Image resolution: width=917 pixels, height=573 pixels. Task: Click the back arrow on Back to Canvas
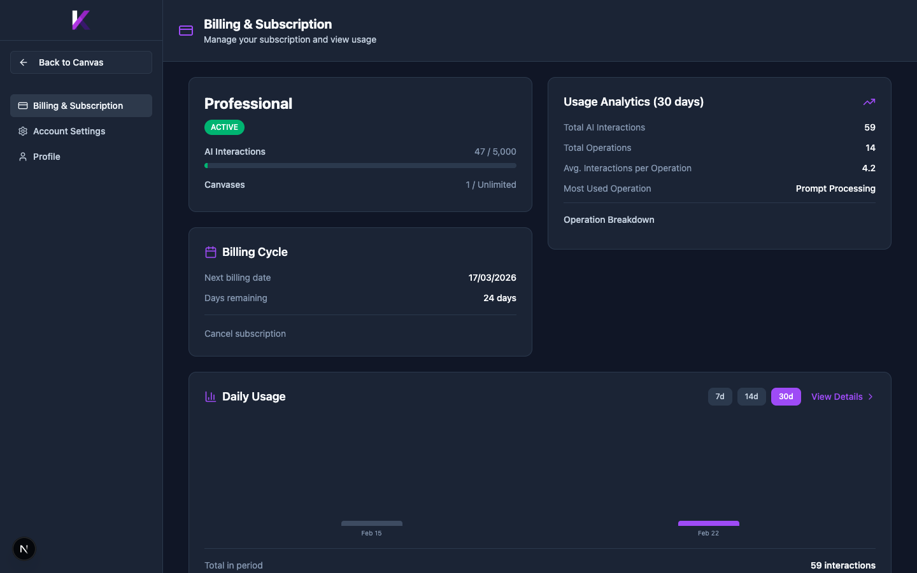coord(23,62)
